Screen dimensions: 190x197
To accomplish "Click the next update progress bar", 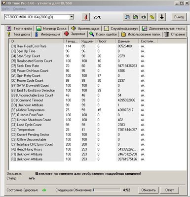I will click(107, 190).
